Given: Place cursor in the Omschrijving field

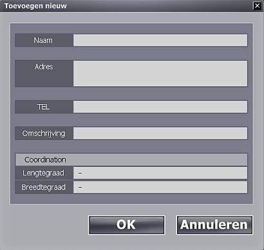Looking at the screenshot, I should 160,133.
